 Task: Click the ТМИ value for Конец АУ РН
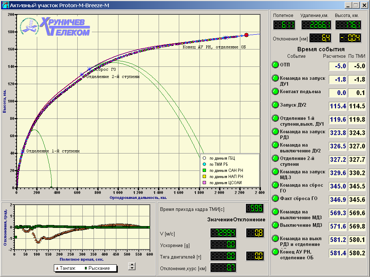coord(357,254)
